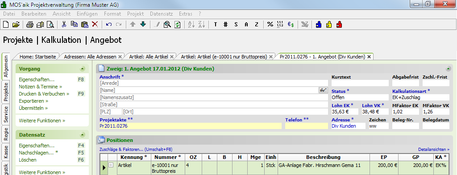
Task: Click into the Telefon yellow field
Action: 306,126
